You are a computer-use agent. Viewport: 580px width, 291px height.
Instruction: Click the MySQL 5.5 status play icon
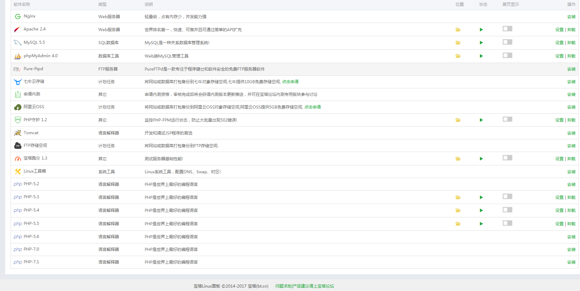click(x=481, y=43)
